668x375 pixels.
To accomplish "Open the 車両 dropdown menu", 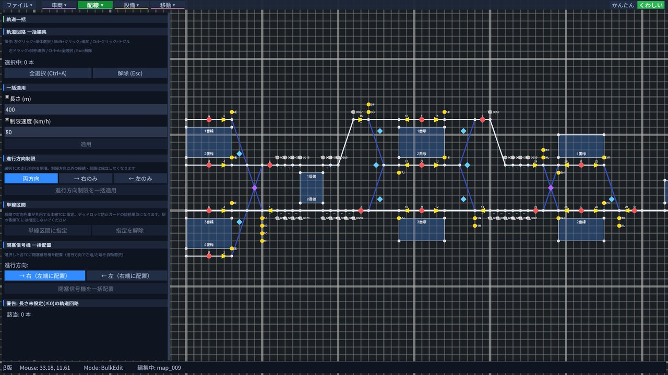I will point(59,5).
